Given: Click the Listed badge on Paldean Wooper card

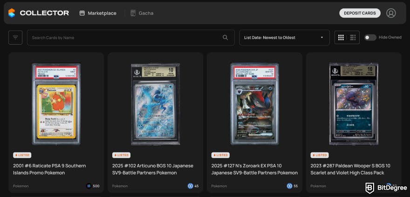Looking at the screenshot, I should click(320, 155).
